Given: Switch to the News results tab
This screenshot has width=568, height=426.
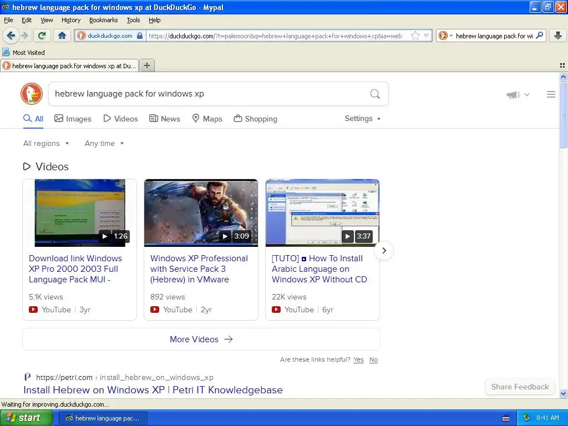Looking at the screenshot, I should pyautogui.click(x=164, y=119).
